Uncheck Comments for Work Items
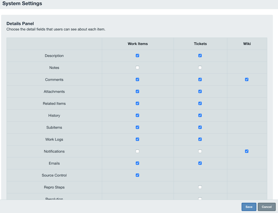Viewport: 278px width, 213px height. [137, 79]
